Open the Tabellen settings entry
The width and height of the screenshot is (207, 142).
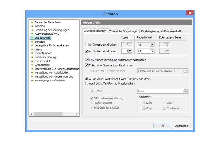40,26
